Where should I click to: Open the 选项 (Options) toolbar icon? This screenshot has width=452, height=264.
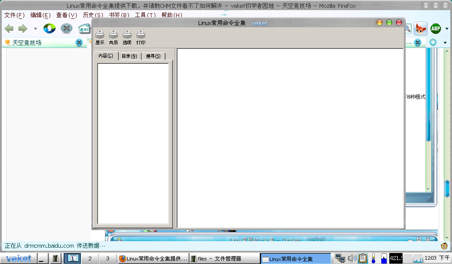(x=127, y=37)
